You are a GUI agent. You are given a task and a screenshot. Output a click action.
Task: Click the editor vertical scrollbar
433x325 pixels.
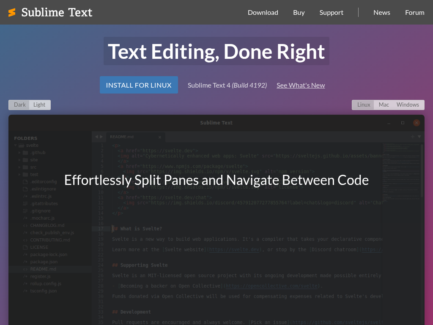(422, 171)
